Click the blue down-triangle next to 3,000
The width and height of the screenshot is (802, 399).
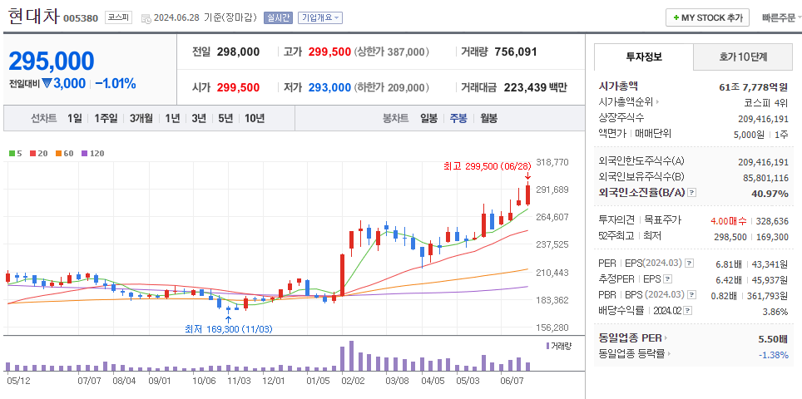tap(47, 83)
